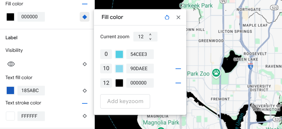Click the keyzoom diamond beside Visibility
282x129 pixels.
tap(85, 64)
